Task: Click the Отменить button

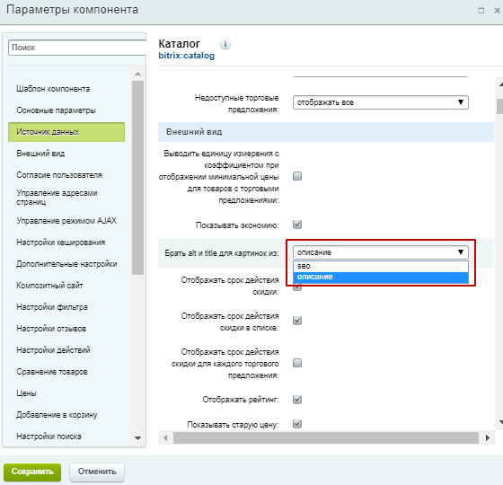Action: (x=97, y=472)
